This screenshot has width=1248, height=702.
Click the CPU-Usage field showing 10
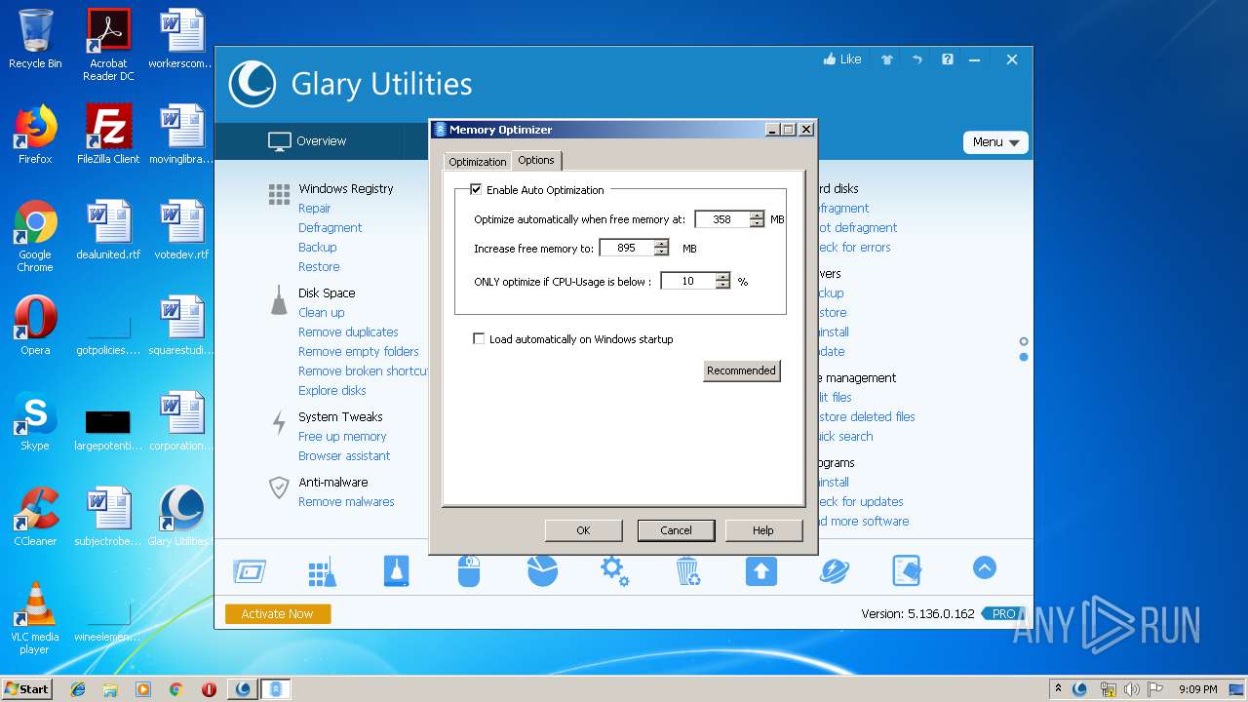[x=688, y=281]
